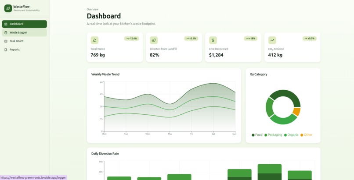Open the Dashboard menu item
Image resolution: width=354 pixels, height=180 pixels.
[x=25, y=24]
